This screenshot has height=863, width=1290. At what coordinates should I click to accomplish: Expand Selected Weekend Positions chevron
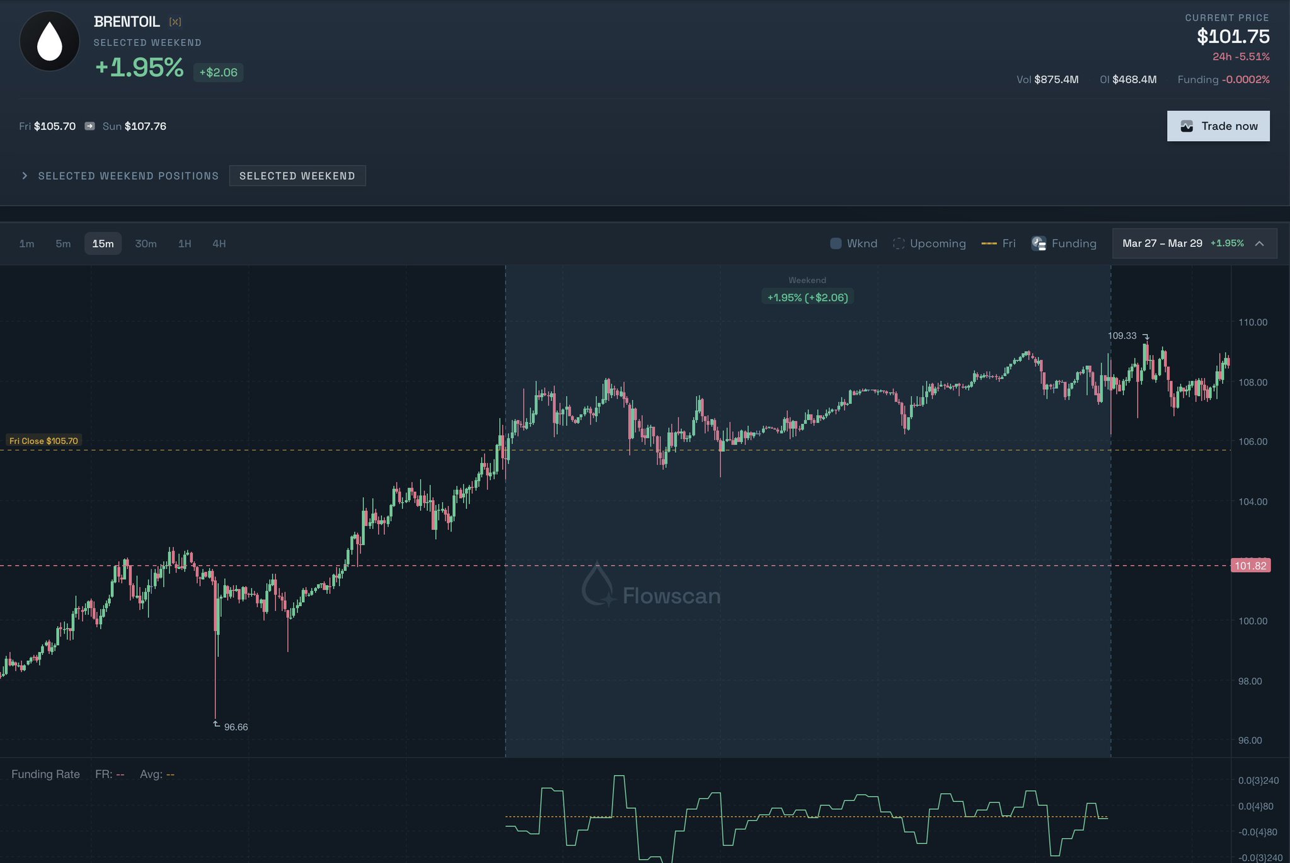click(x=25, y=176)
